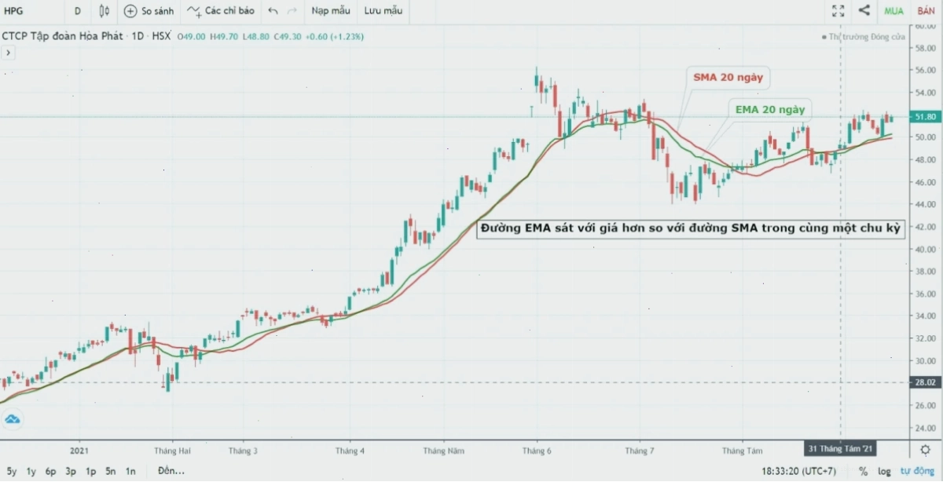Select the 3p time range
The width and height of the screenshot is (943, 482).
point(71,471)
